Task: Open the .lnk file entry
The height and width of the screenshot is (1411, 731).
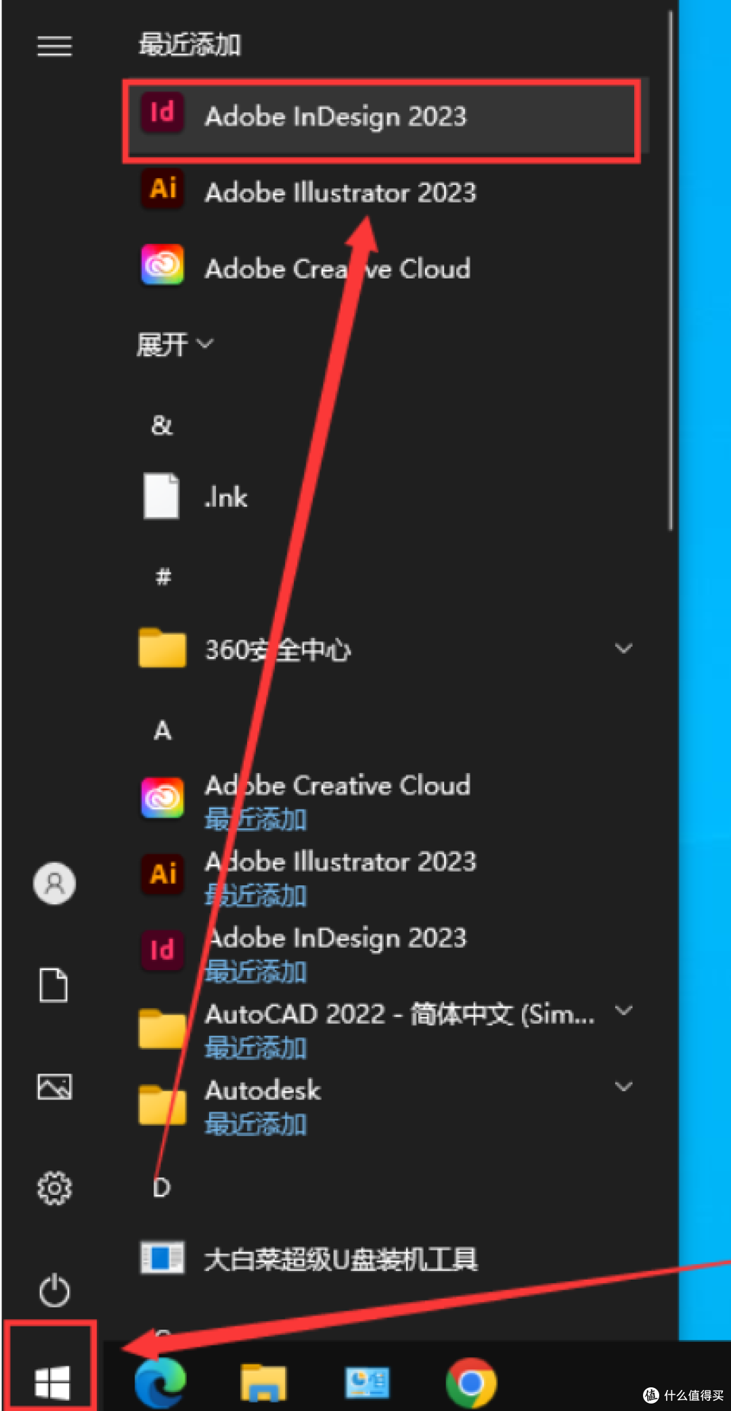Action: click(386, 497)
